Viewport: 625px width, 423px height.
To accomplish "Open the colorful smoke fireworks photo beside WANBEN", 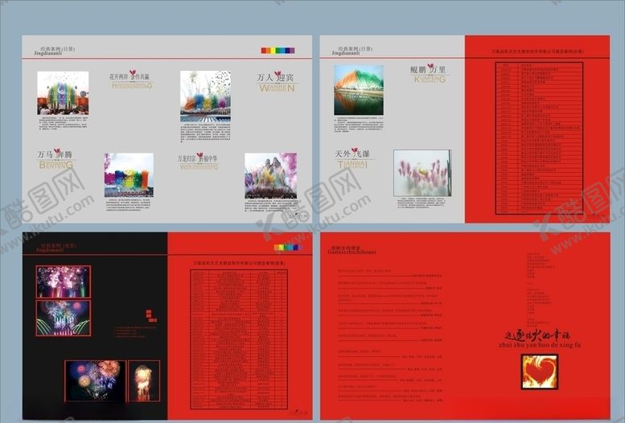I will pyautogui.click(x=205, y=96).
